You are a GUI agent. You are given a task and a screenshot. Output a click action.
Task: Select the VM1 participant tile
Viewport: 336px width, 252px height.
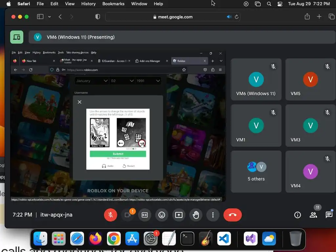[256, 126]
